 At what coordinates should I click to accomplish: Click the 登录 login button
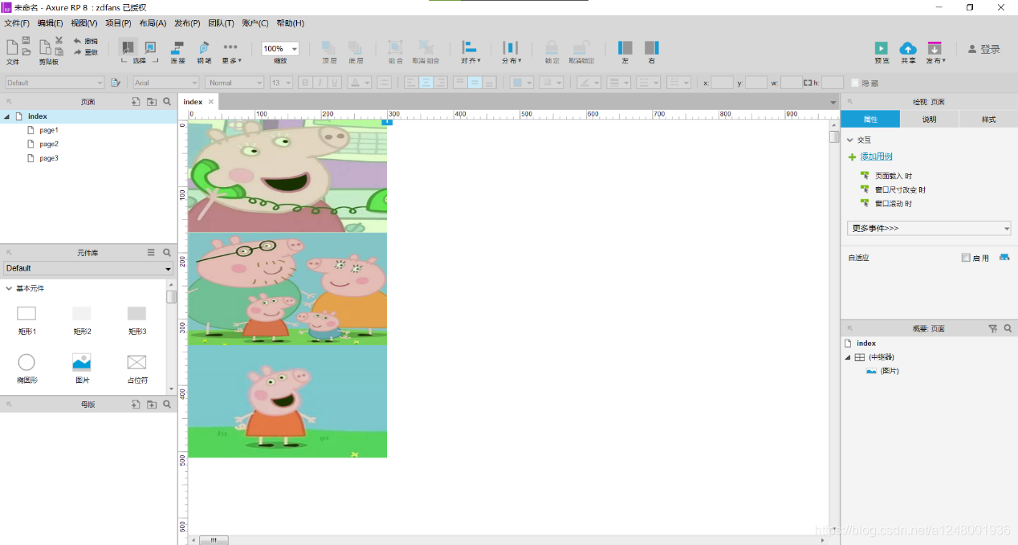[x=984, y=49]
